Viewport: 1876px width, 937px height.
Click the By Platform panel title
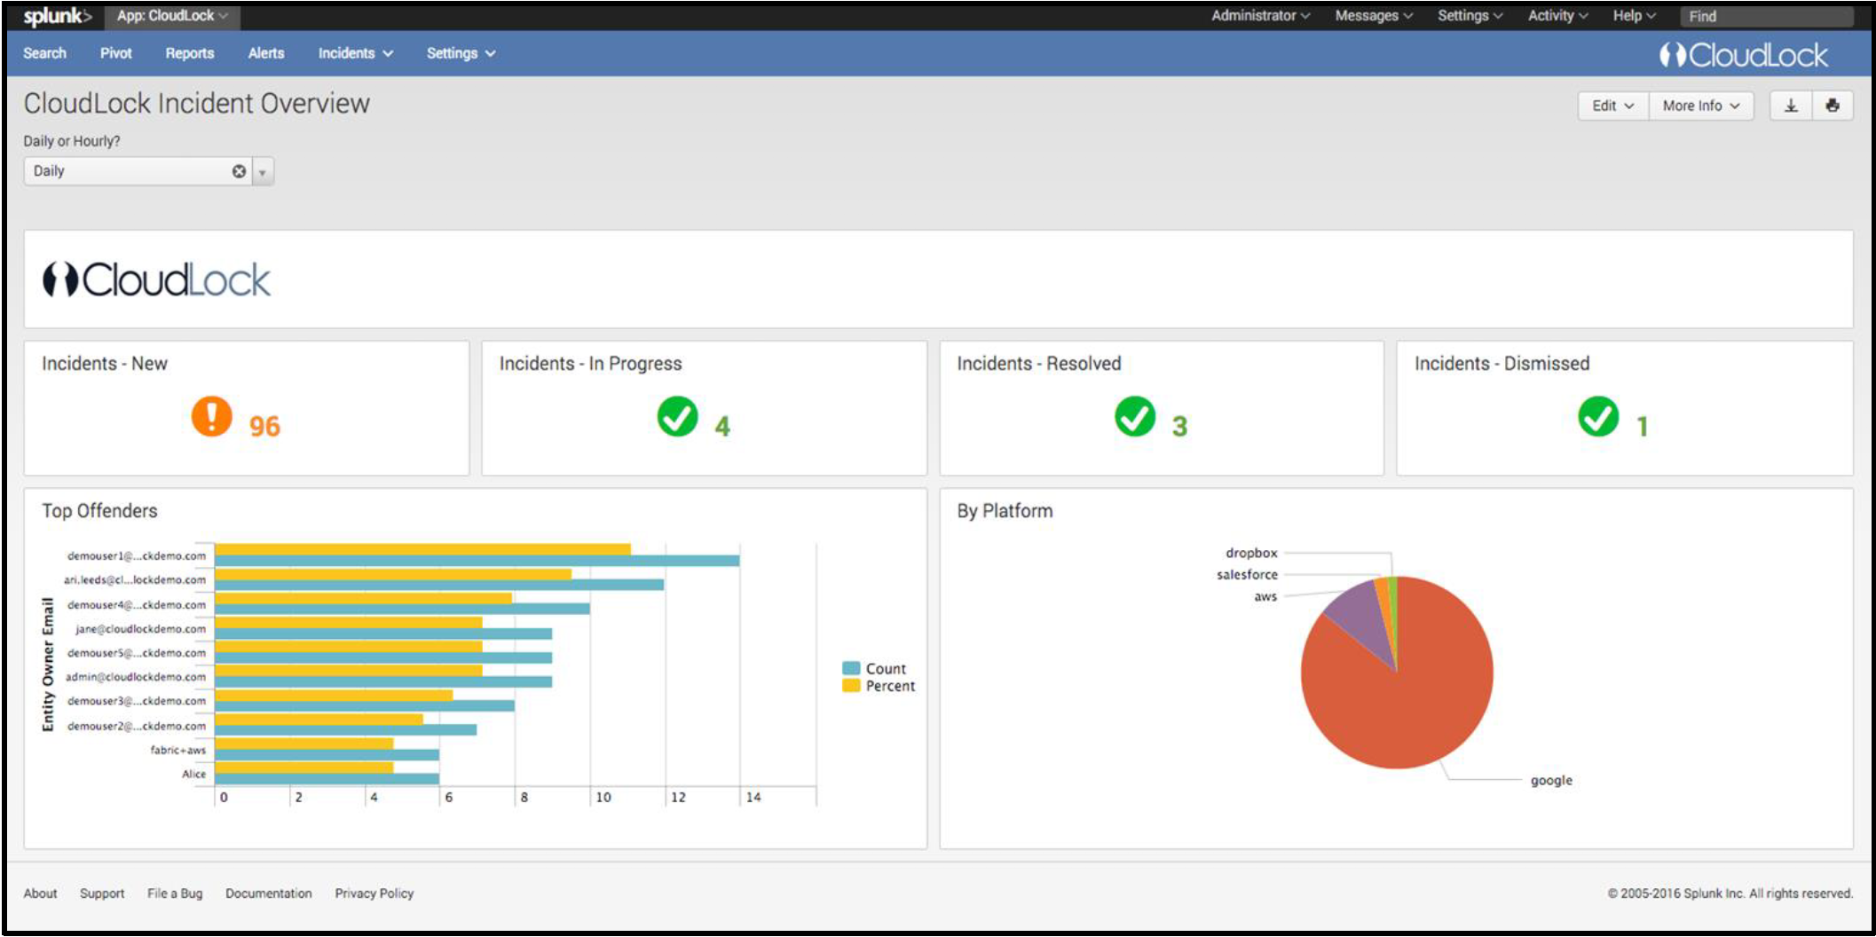pos(1005,511)
